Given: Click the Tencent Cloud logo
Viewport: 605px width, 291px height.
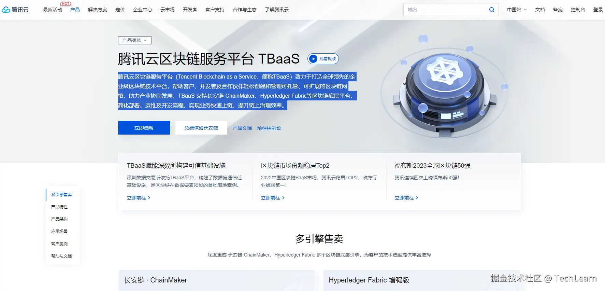Looking at the screenshot, I should pos(15,10).
